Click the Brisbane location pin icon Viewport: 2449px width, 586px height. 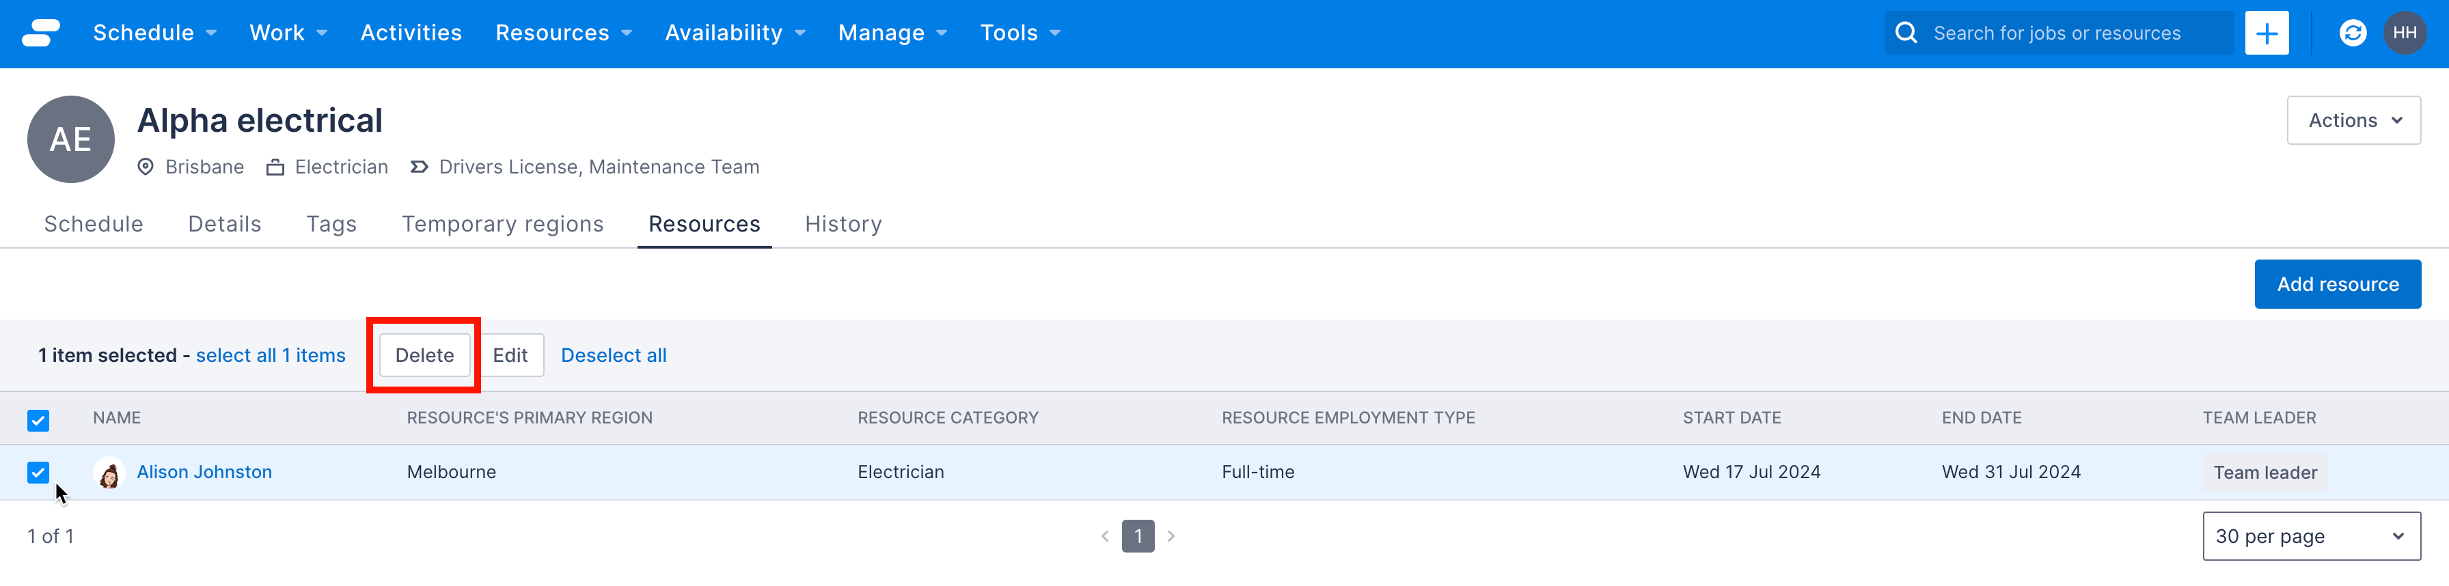pyautogui.click(x=146, y=167)
